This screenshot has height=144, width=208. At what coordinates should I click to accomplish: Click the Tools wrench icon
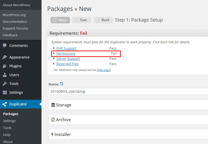pyautogui.click(x=5, y=84)
